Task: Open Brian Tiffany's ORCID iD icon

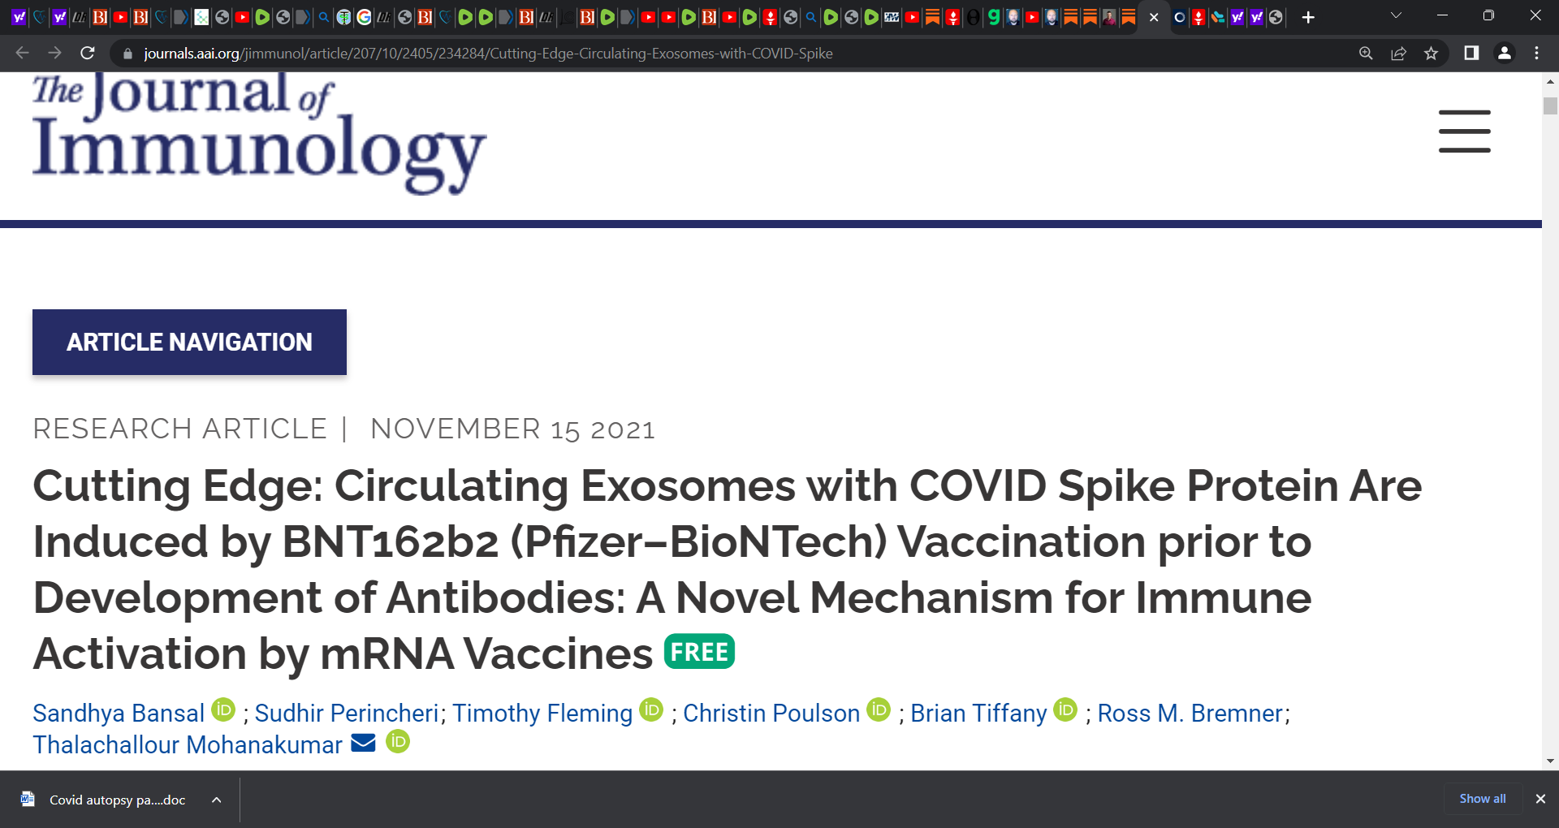Action: [x=1065, y=709]
